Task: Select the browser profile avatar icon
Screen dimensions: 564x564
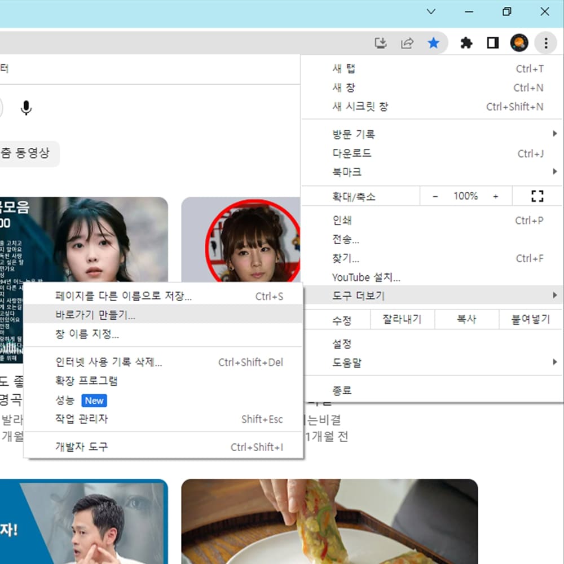Action: (519, 42)
